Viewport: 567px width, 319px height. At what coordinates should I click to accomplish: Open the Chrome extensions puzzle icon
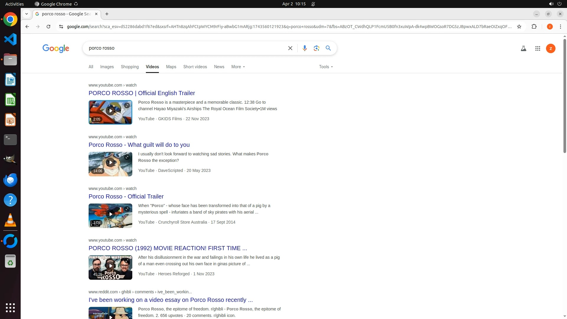click(x=534, y=27)
